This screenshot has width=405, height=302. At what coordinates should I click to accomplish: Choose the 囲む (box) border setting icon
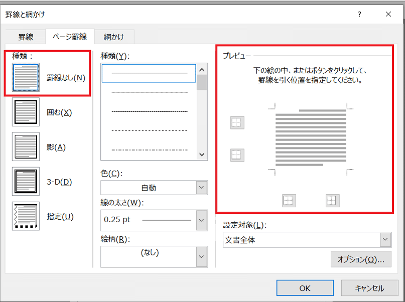coord(26,112)
